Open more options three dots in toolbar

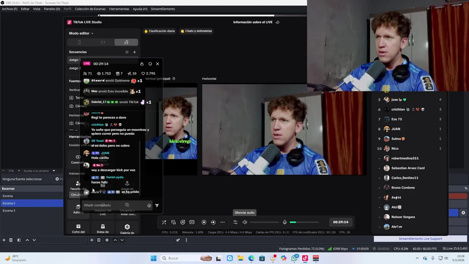pos(222,222)
